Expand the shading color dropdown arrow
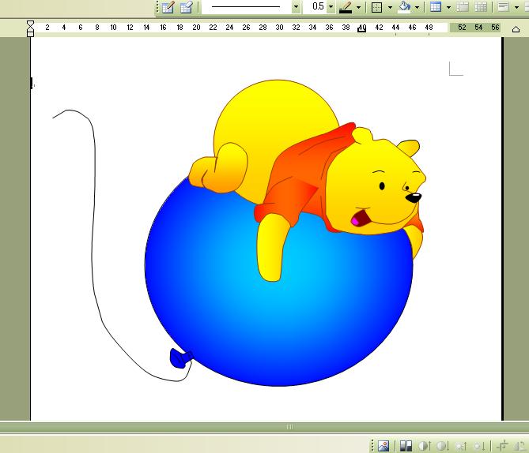 (x=417, y=7)
